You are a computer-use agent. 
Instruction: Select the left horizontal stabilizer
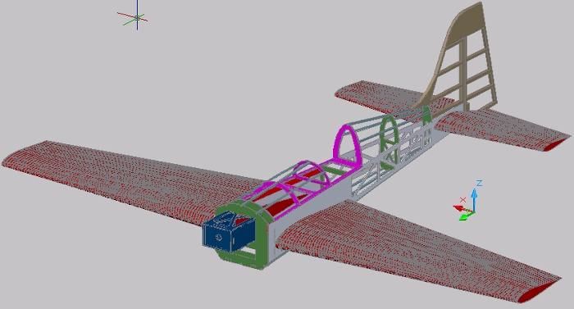[380, 97]
